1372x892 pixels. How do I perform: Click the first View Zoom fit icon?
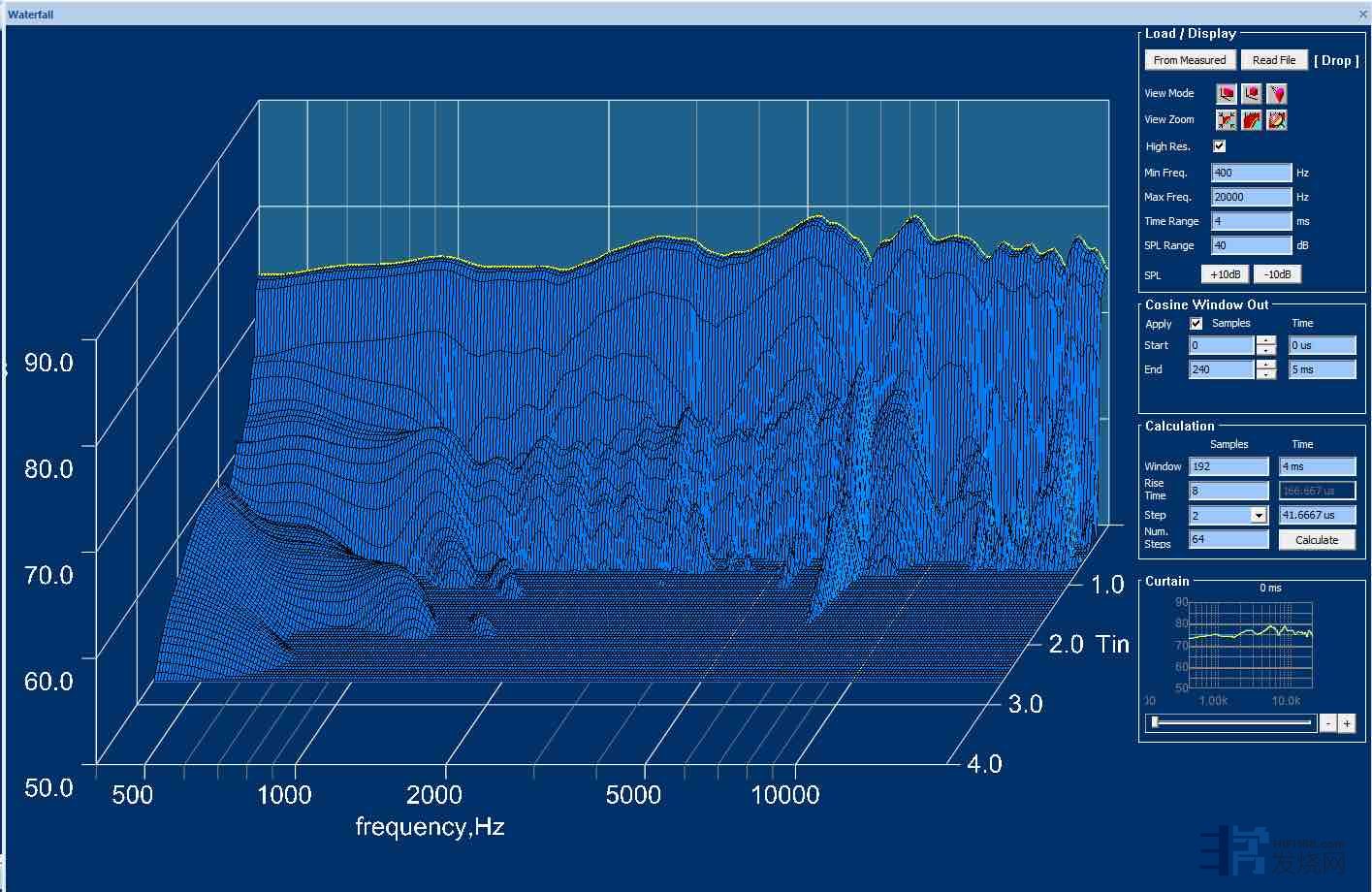[1227, 120]
